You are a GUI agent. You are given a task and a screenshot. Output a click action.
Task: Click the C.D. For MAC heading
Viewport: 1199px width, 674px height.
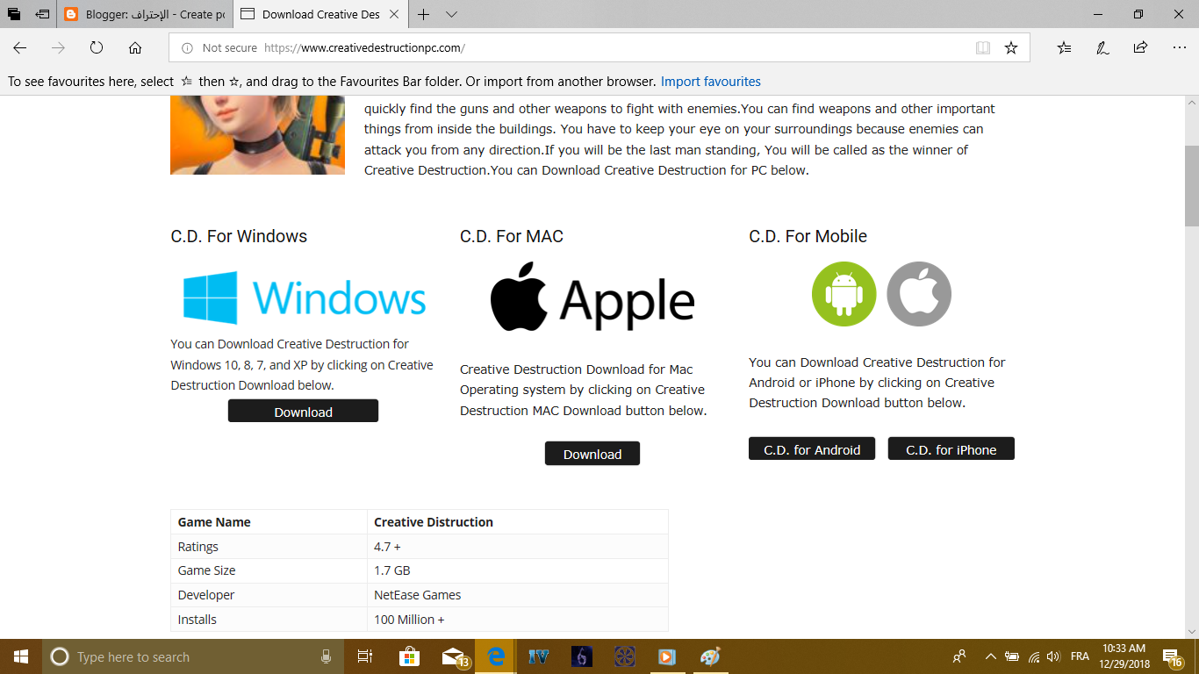512,236
